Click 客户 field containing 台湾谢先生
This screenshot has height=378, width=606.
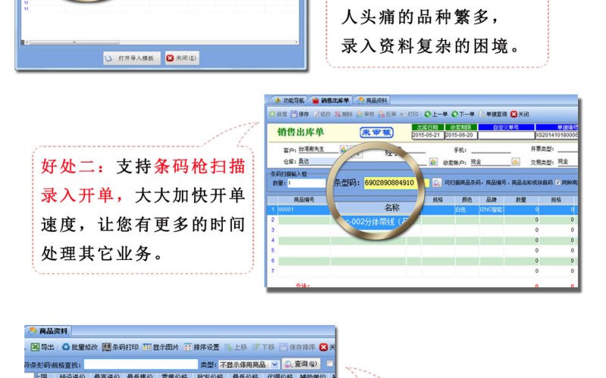coord(318,149)
